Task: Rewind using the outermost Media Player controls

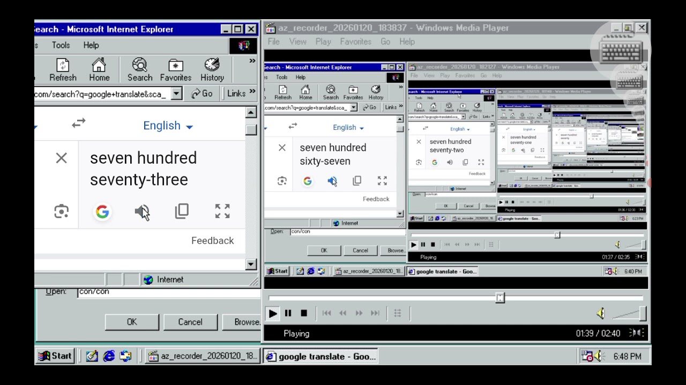Action: [343, 313]
